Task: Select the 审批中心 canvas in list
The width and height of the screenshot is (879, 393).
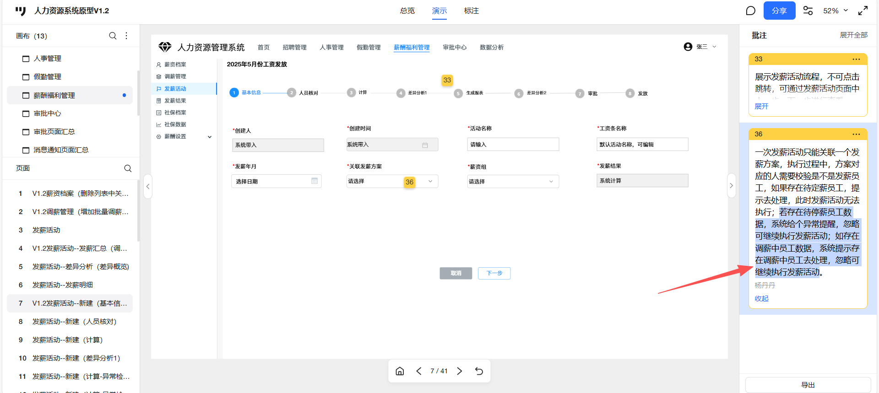Action: pyautogui.click(x=47, y=113)
